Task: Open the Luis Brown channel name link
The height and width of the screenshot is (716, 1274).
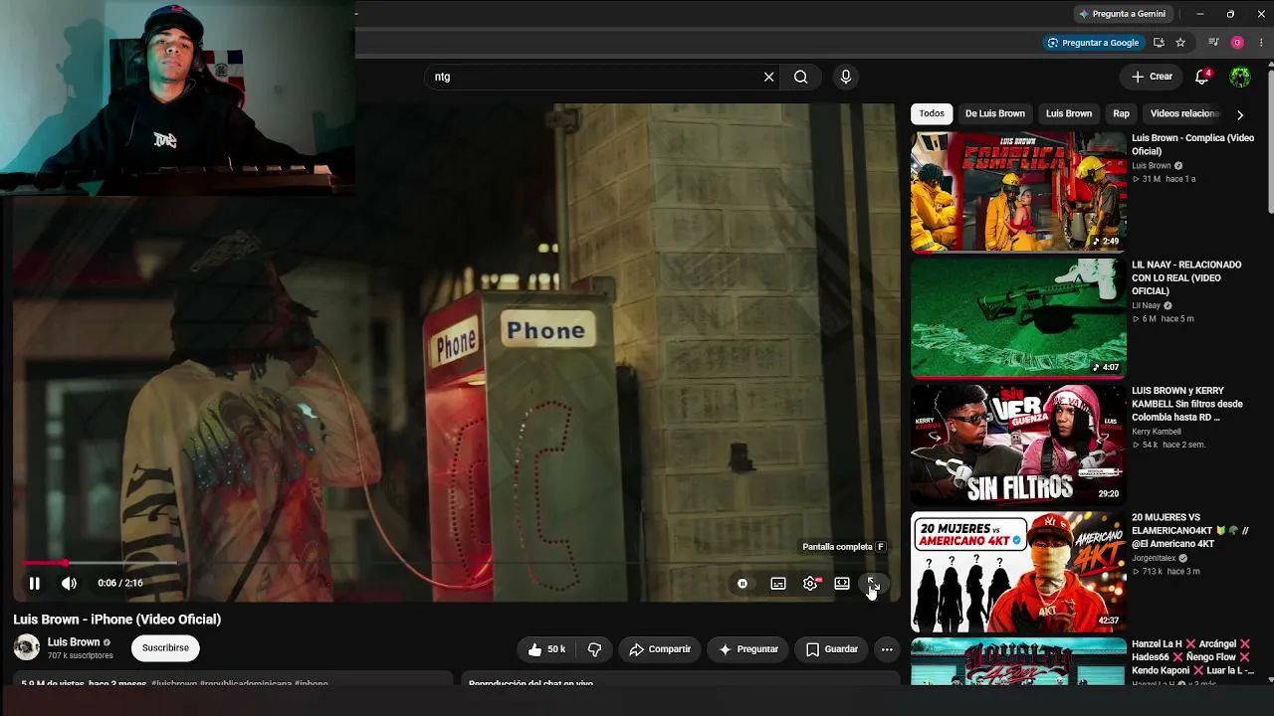Action: (x=74, y=642)
